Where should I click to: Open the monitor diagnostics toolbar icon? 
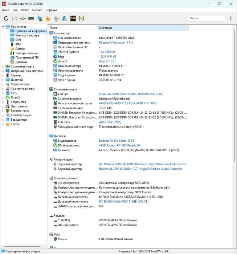click(40, 19)
